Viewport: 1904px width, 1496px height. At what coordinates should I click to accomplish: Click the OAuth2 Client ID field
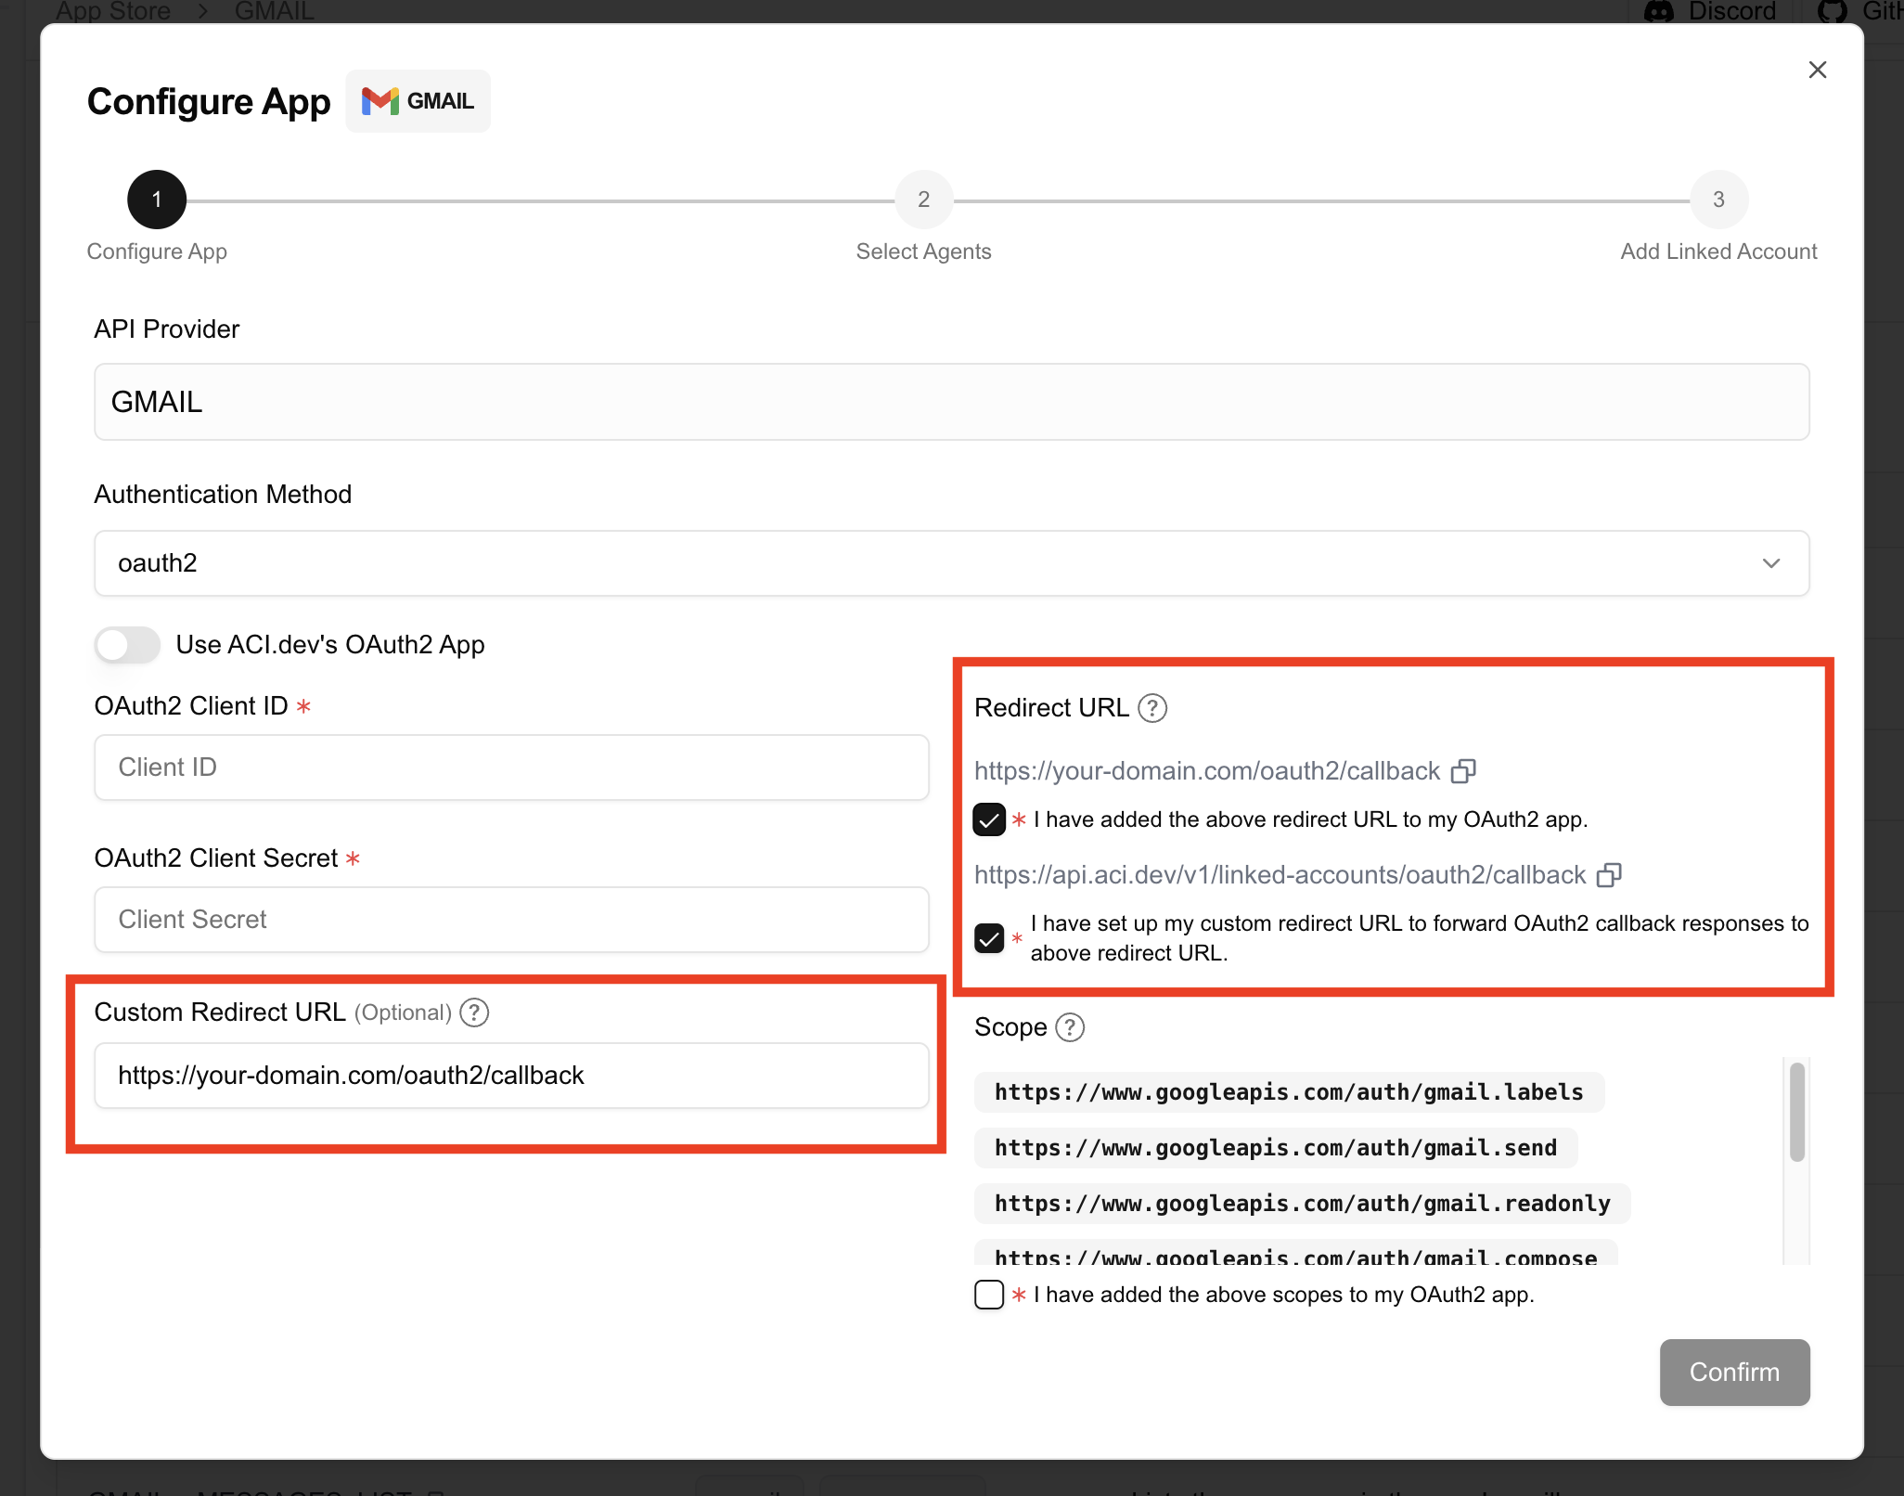pos(511,767)
